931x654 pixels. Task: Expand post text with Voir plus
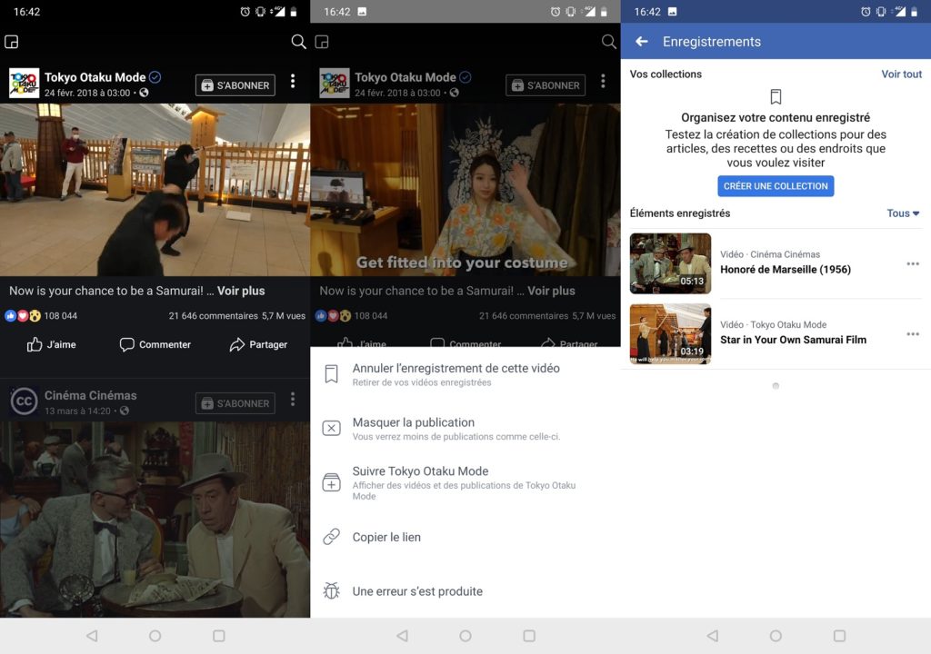pyautogui.click(x=241, y=291)
